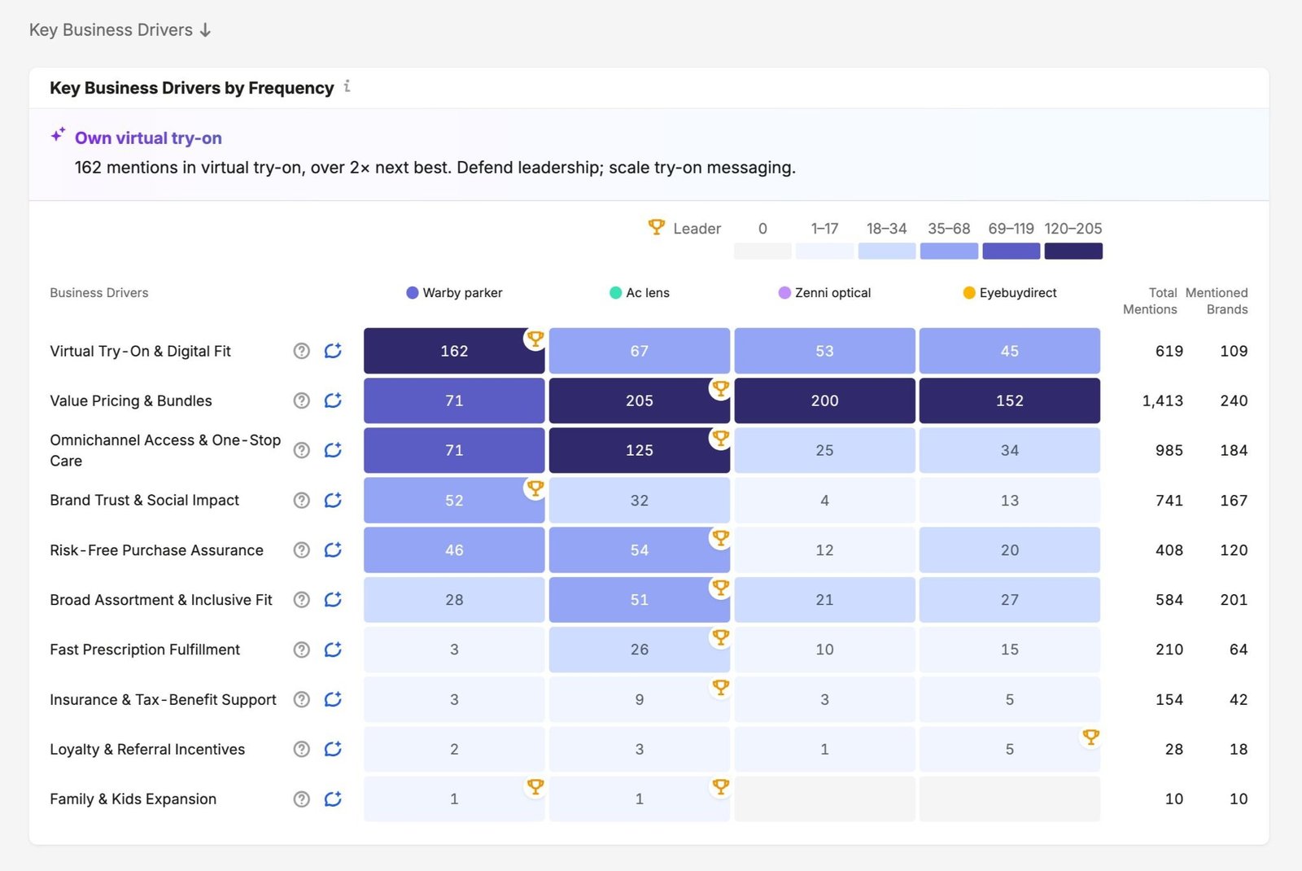Image resolution: width=1302 pixels, height=871 pixels.
Task: Click the Leader trophy icon in the legend
Action: coord(656,227)
